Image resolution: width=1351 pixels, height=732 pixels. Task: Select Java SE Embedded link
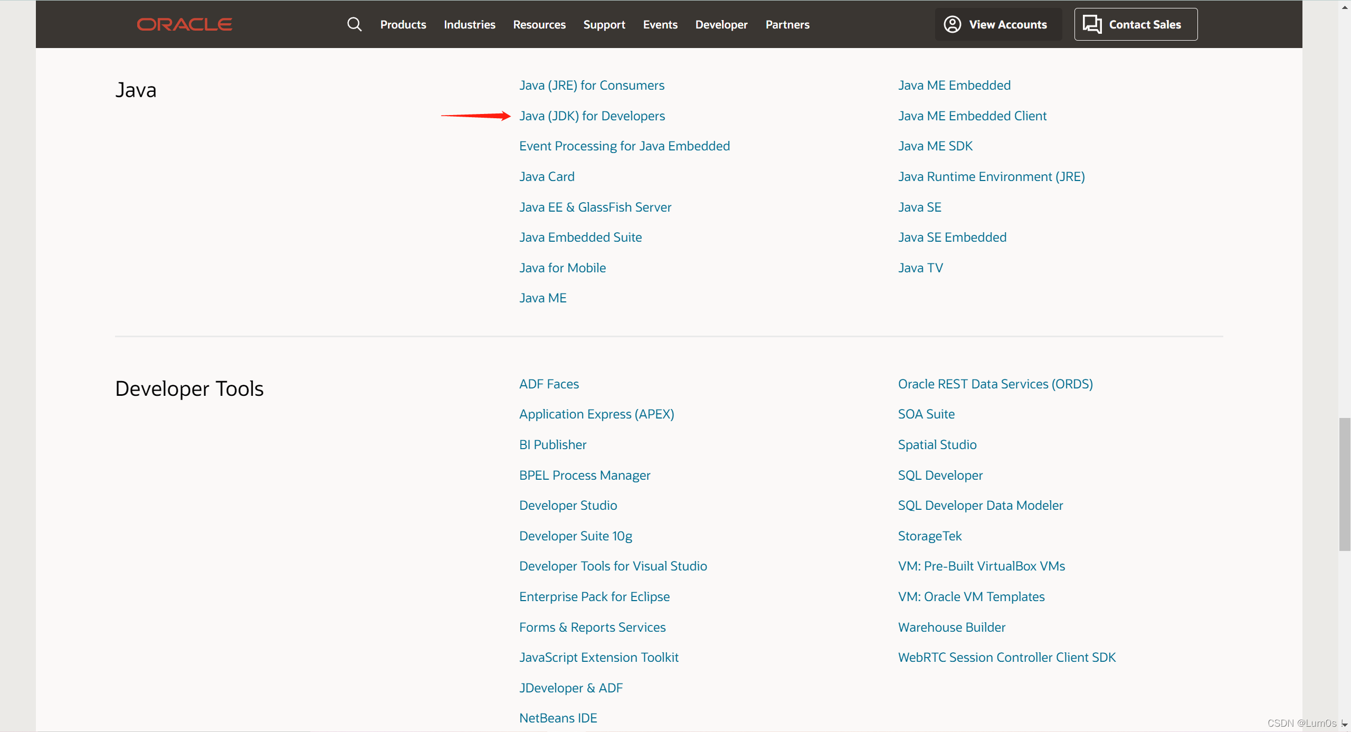coord(952,237)
